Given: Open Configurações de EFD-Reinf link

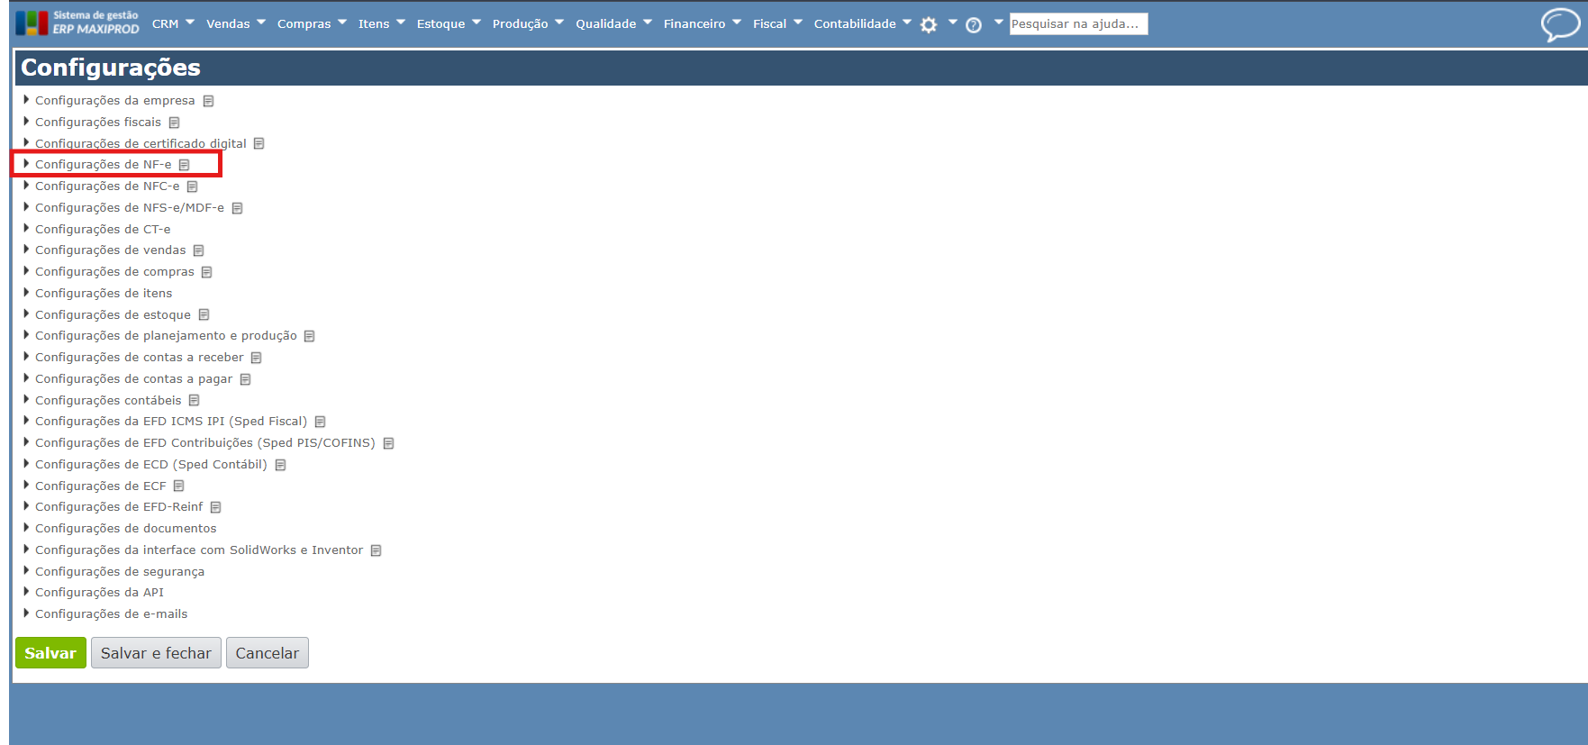Looking at the screenshot, I should click(119, 507).
